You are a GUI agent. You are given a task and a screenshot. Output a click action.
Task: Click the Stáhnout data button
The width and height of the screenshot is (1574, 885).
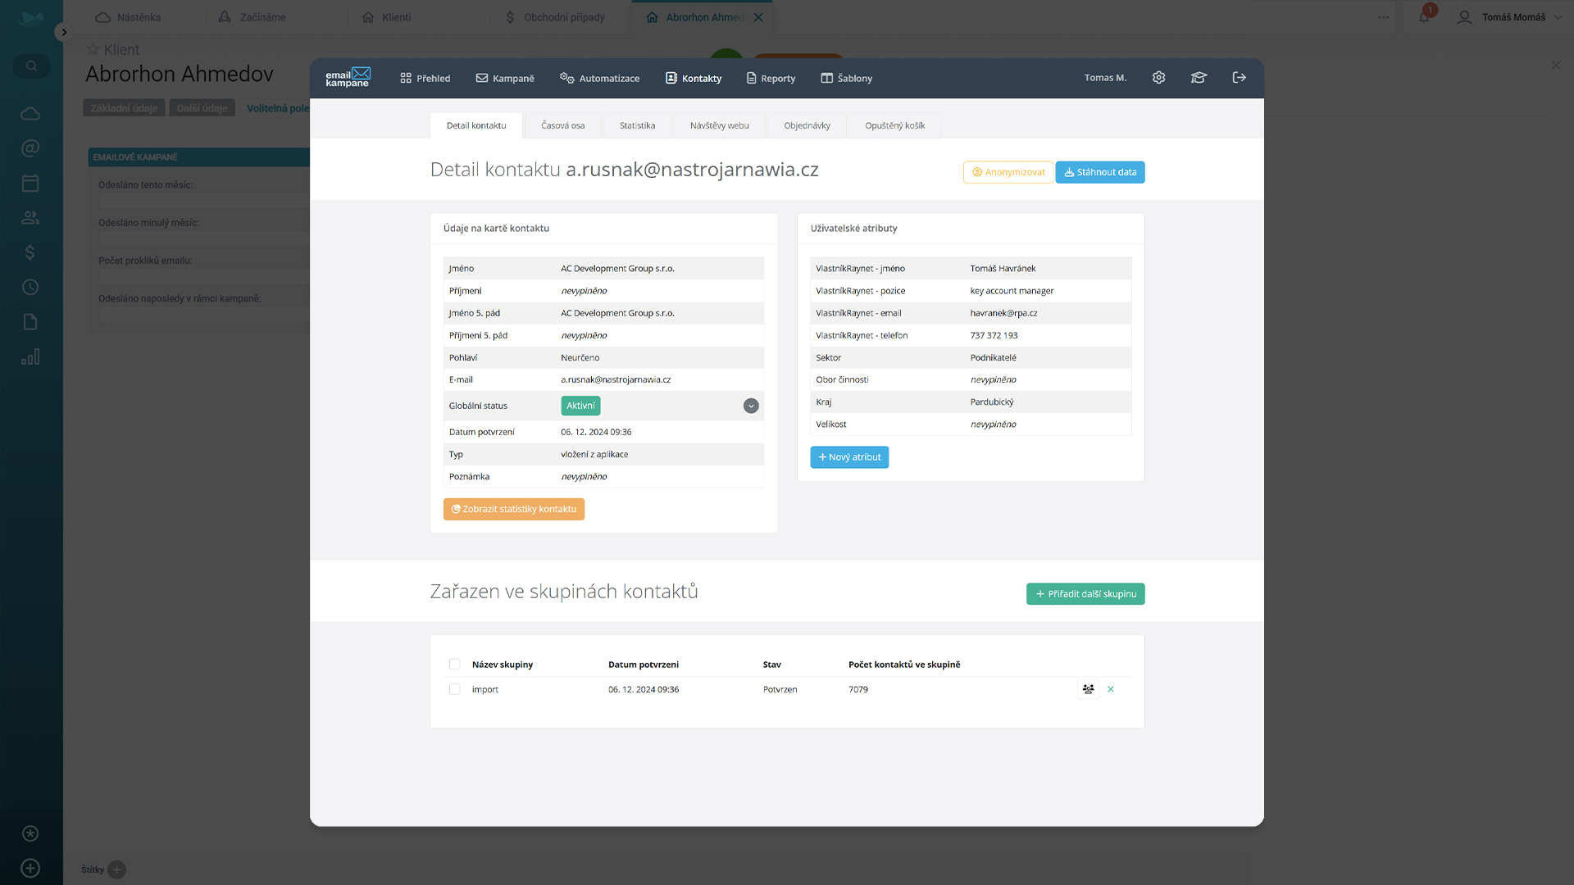pyautogui.click(x=1099, y=172)
